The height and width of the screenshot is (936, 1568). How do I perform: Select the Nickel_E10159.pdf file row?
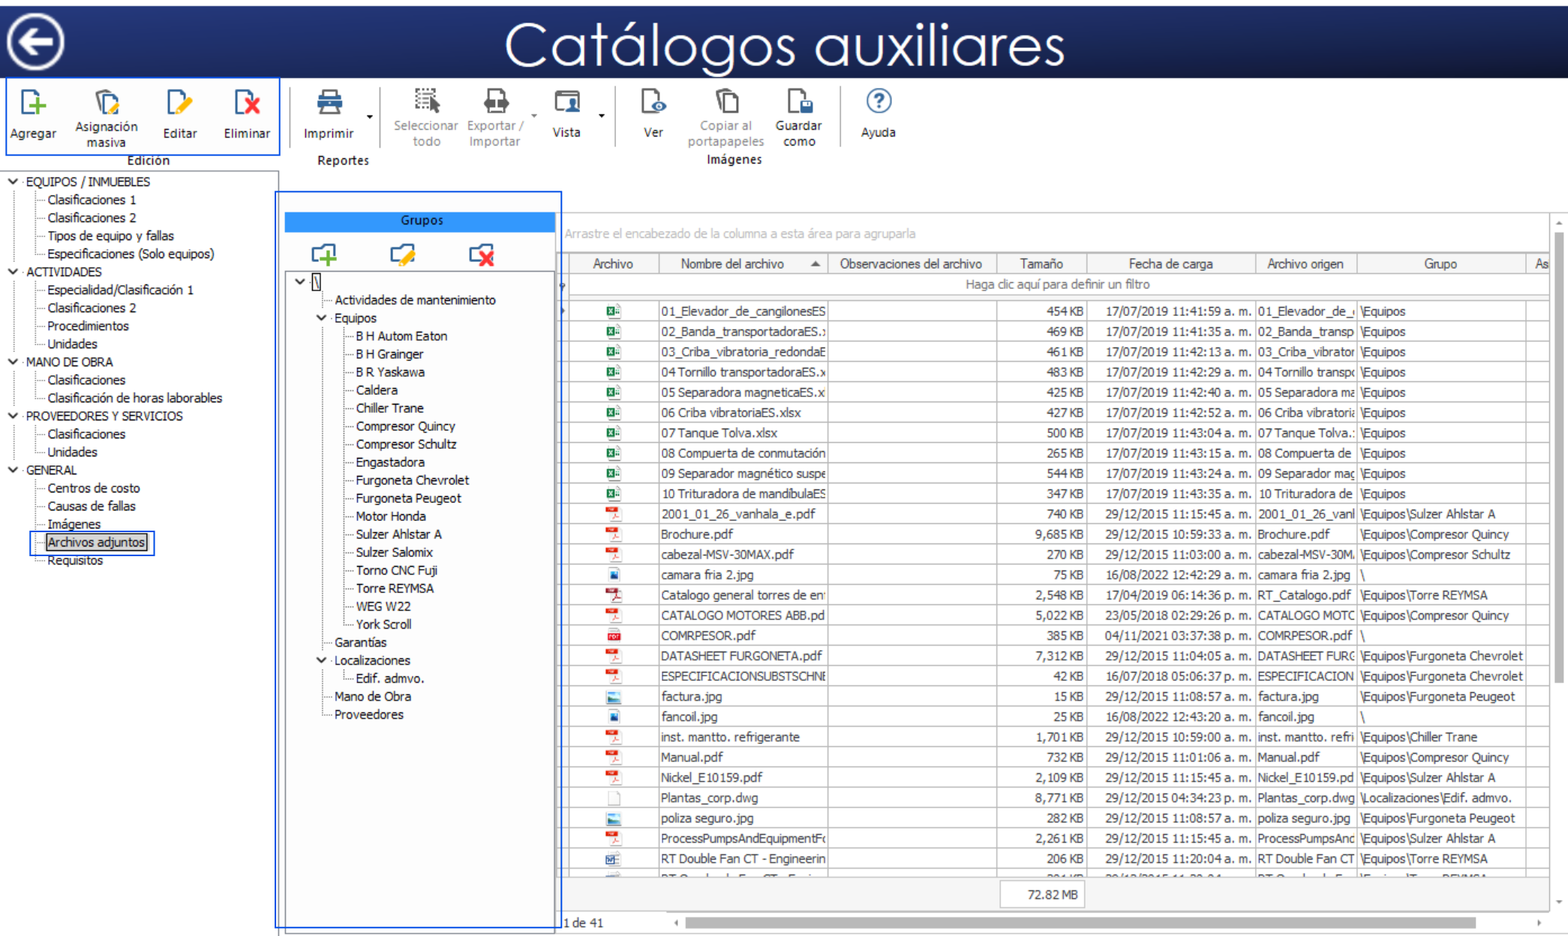(1057, 778)
